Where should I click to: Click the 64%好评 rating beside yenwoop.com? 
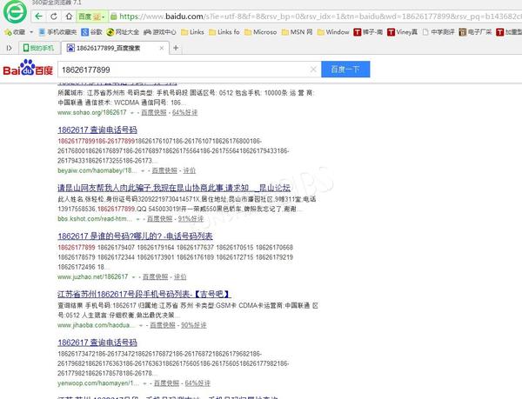[x=197, y=383]
